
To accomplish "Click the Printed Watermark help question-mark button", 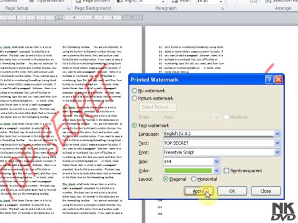I will point(269,79).
